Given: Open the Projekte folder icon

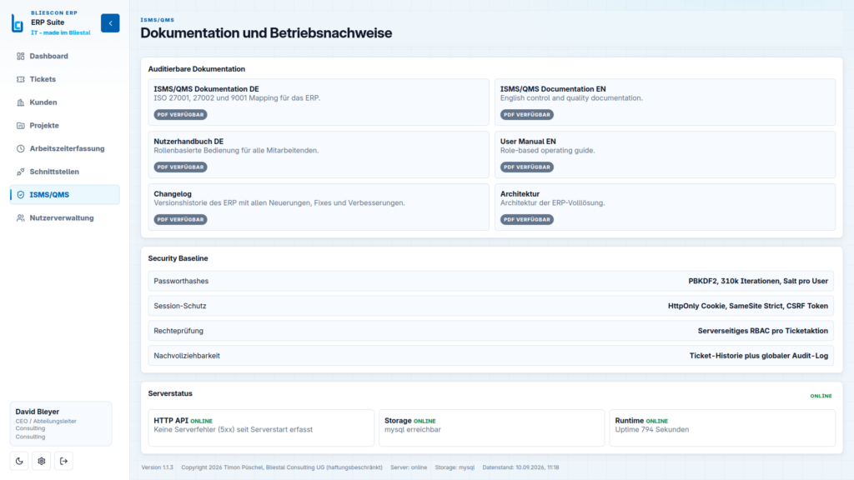Looking at the screenshot, I should pyautogui.click(x=21, y=126).
